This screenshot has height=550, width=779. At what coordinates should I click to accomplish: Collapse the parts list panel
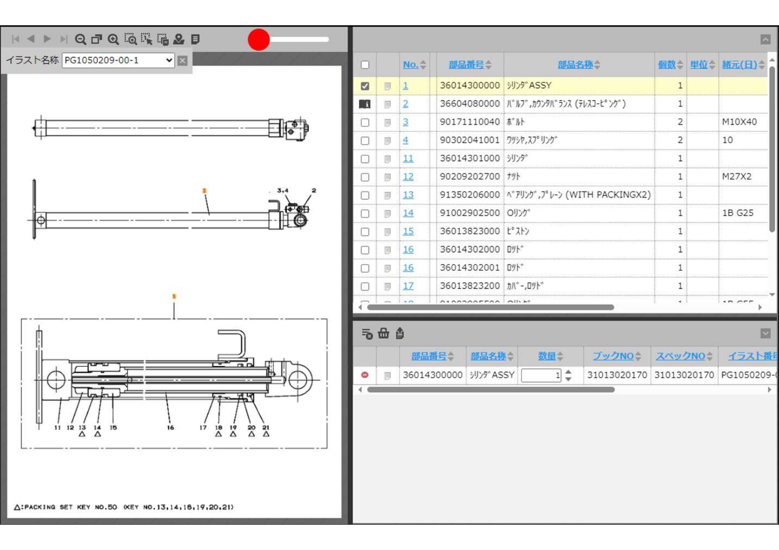765,39
